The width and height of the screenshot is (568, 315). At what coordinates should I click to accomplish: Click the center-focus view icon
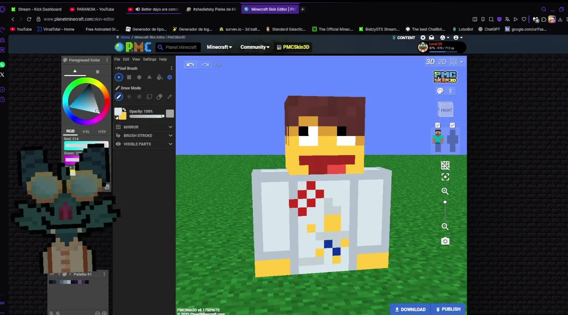point(445,177)
